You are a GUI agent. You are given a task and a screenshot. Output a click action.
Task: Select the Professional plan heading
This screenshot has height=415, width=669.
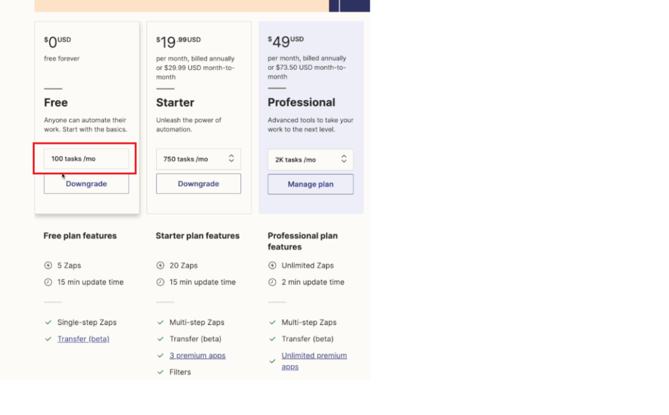point(301,103)
